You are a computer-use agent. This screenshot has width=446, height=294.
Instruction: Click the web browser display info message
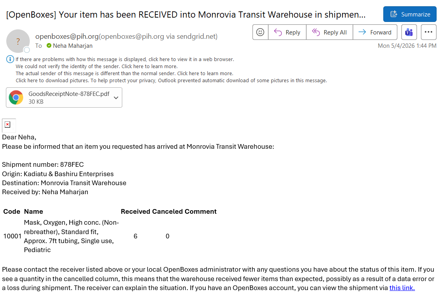tap(125, 60)
